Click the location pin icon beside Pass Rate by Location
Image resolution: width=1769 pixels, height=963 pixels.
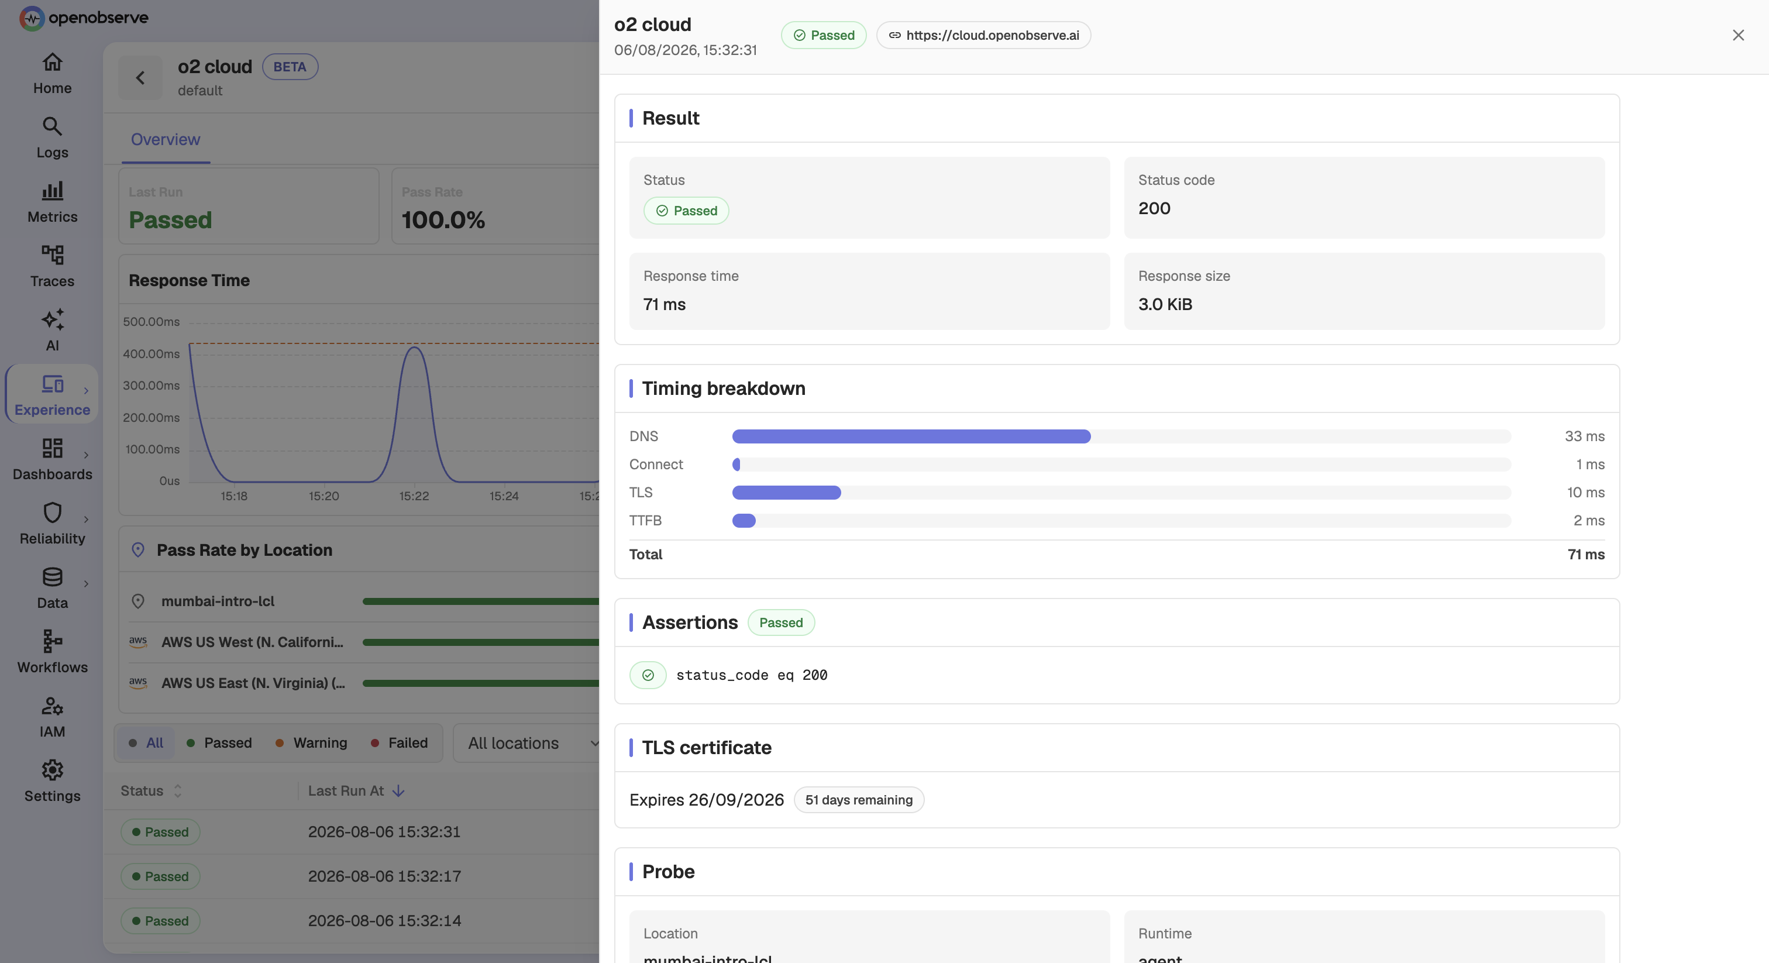tap(138, 550)
